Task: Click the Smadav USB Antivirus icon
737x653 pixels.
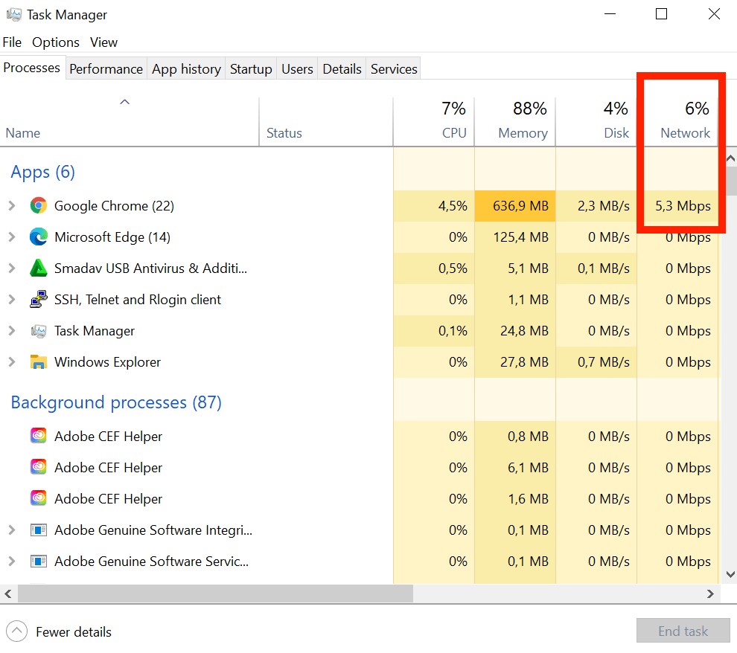Action: click(39, 268)
